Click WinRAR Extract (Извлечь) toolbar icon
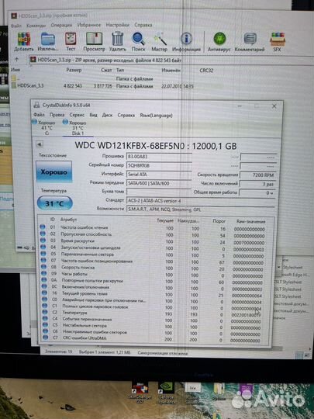Screen dimensions: 314x419 click(x=48, y=42)
